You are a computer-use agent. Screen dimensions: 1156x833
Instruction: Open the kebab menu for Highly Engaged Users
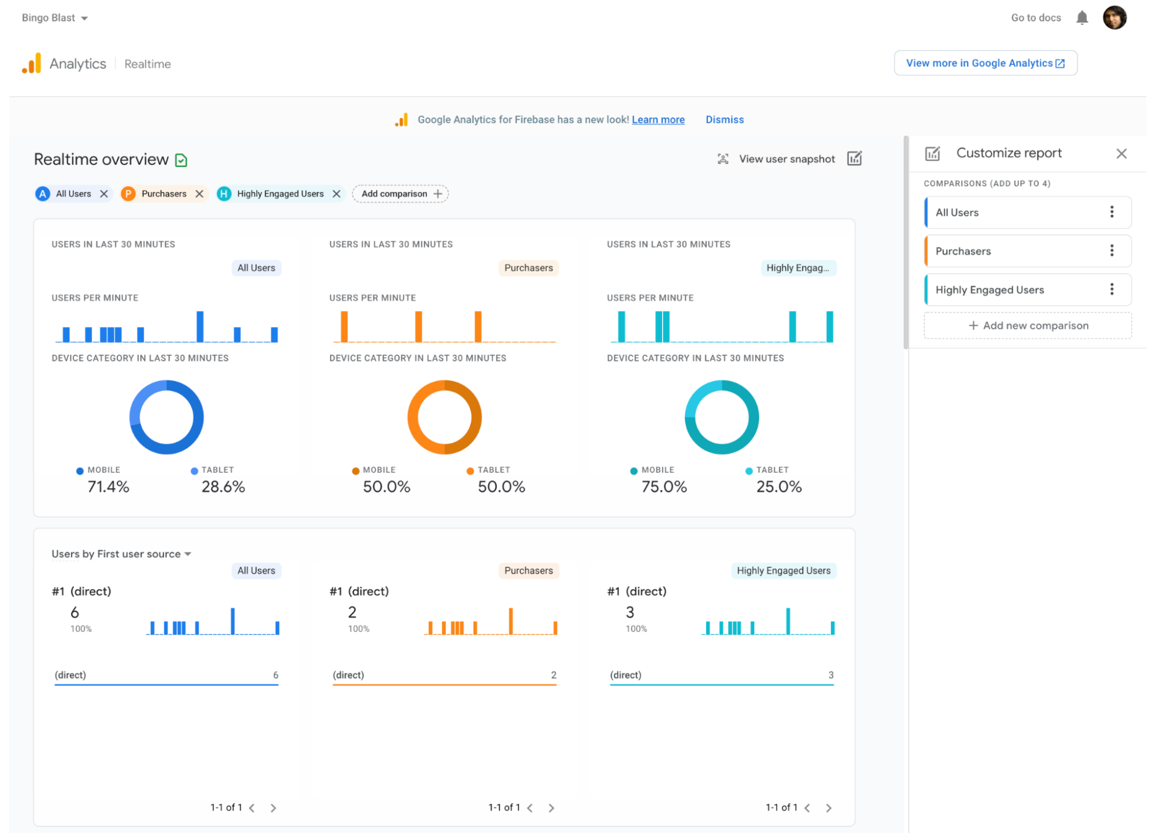(x=1111, y=289)
